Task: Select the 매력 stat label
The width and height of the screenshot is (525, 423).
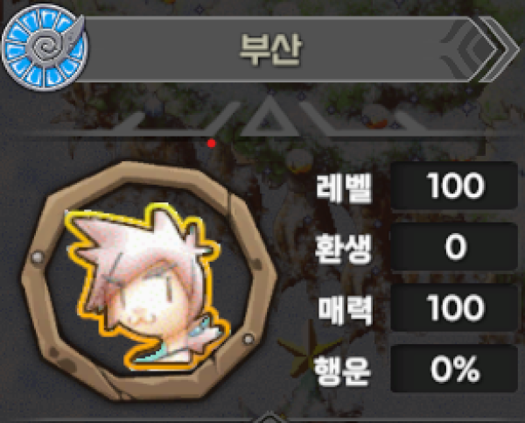Action: pos(345,310)
